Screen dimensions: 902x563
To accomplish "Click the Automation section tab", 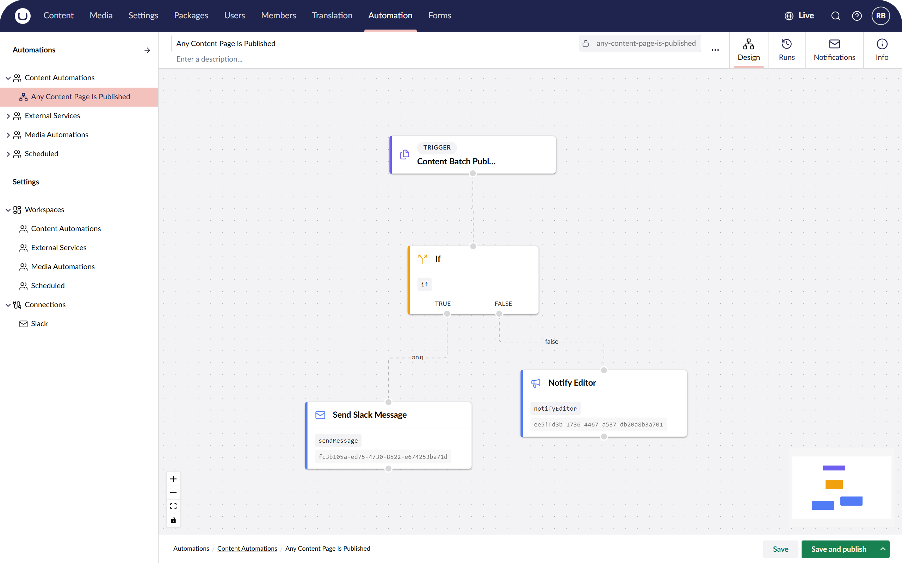I will [390, 15].
